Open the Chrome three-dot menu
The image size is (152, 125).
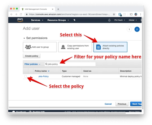(x=140, y=14)
